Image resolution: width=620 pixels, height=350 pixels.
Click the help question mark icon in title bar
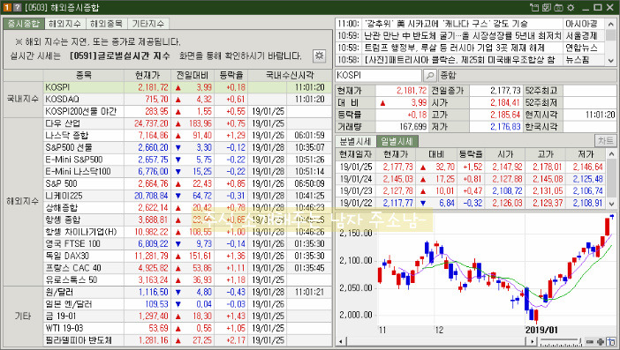point(17,7)
